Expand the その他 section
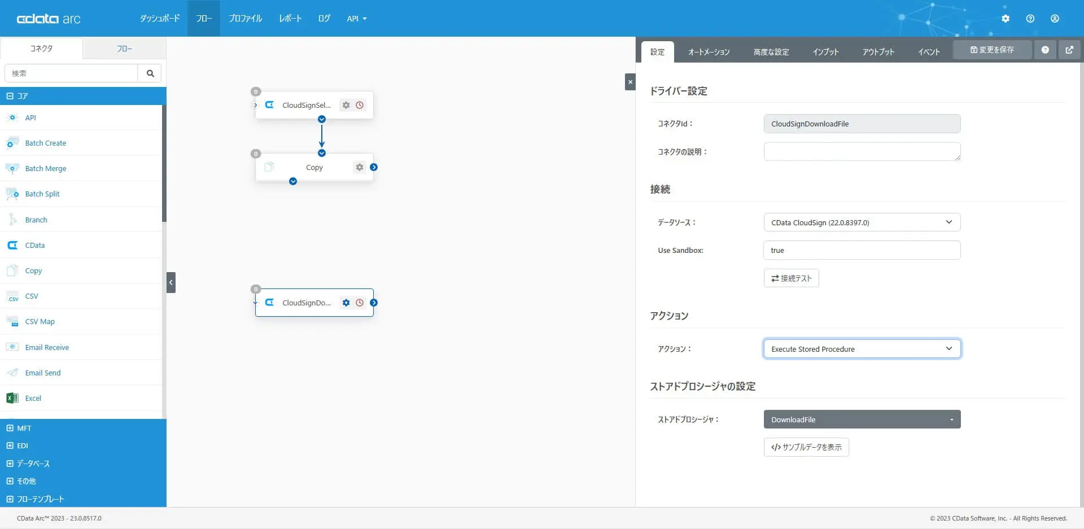Screen dimensions: 1084x529 (83, 481)
